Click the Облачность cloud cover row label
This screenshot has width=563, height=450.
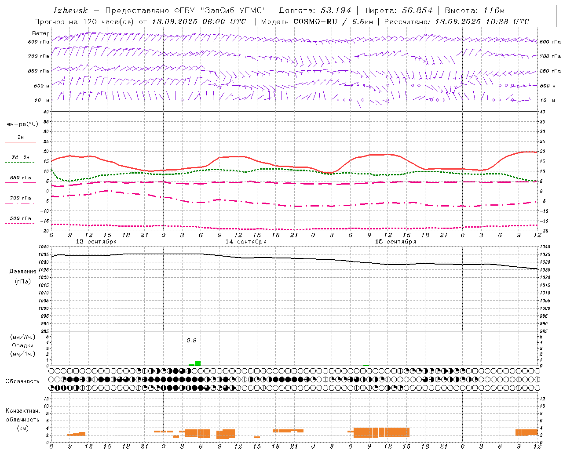pyautogui.click(x=22, y=381)
